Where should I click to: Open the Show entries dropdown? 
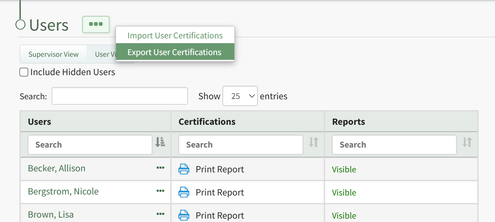(240, 96)
